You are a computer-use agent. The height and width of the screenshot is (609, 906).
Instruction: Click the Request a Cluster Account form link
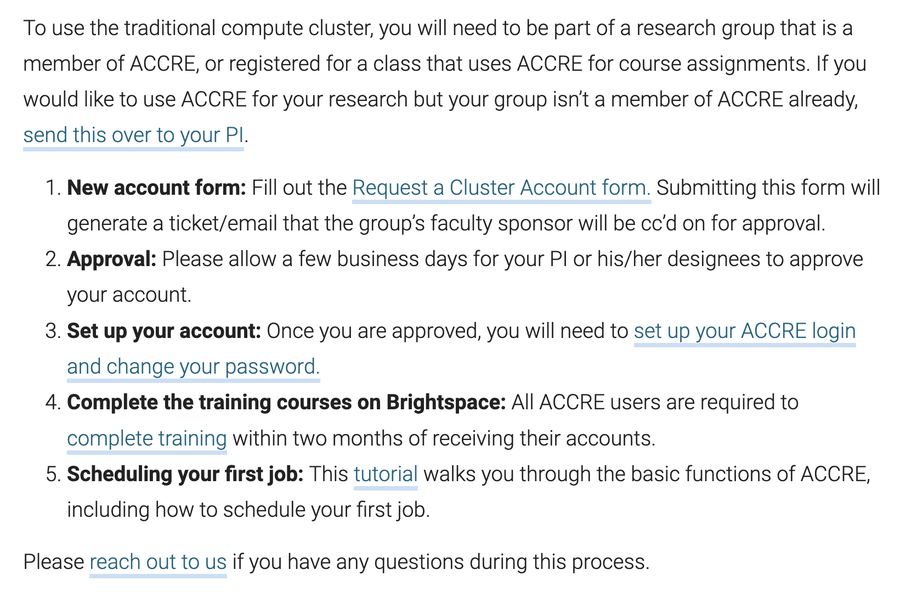(501, 188)
